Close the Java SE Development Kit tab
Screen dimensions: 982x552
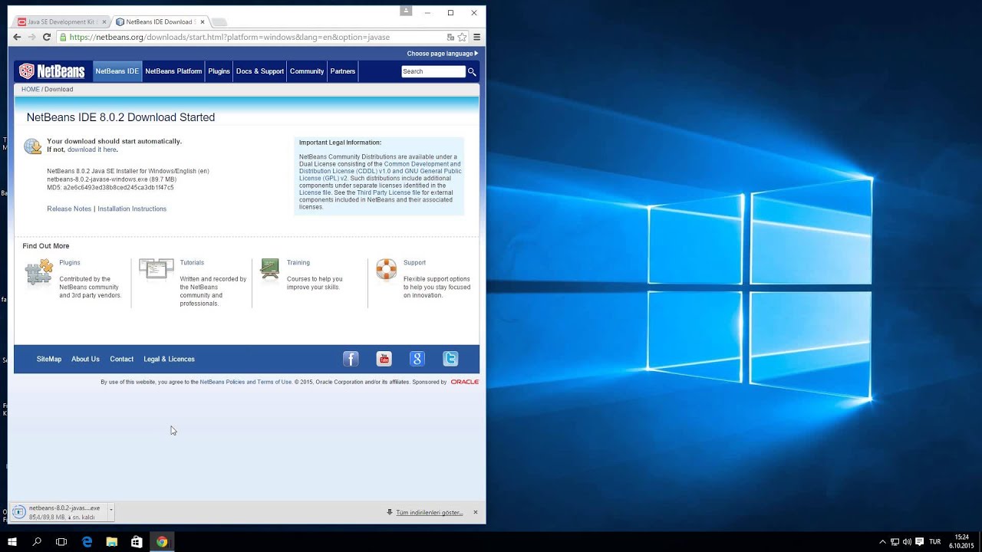click(x=104, y=21)
